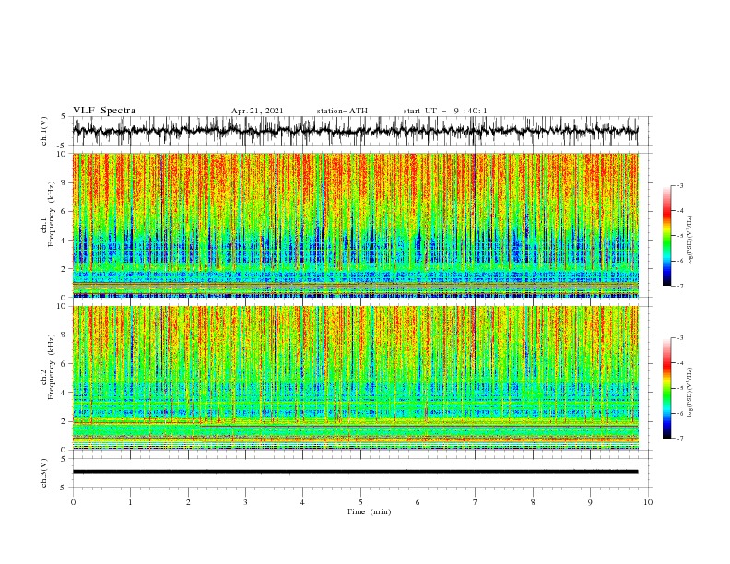This screenshot has width=730, height=564.
Task: Click the "ch.3(V)" waveform axis label
Action: click(x=44, y=473)
